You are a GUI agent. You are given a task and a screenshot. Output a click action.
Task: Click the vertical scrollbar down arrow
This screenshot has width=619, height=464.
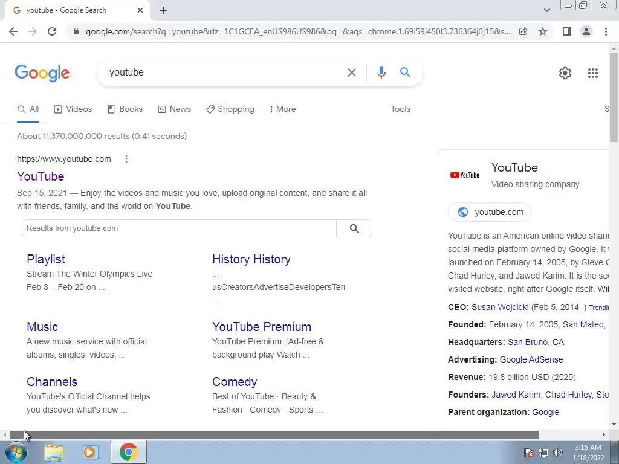[x=614, y=425]
